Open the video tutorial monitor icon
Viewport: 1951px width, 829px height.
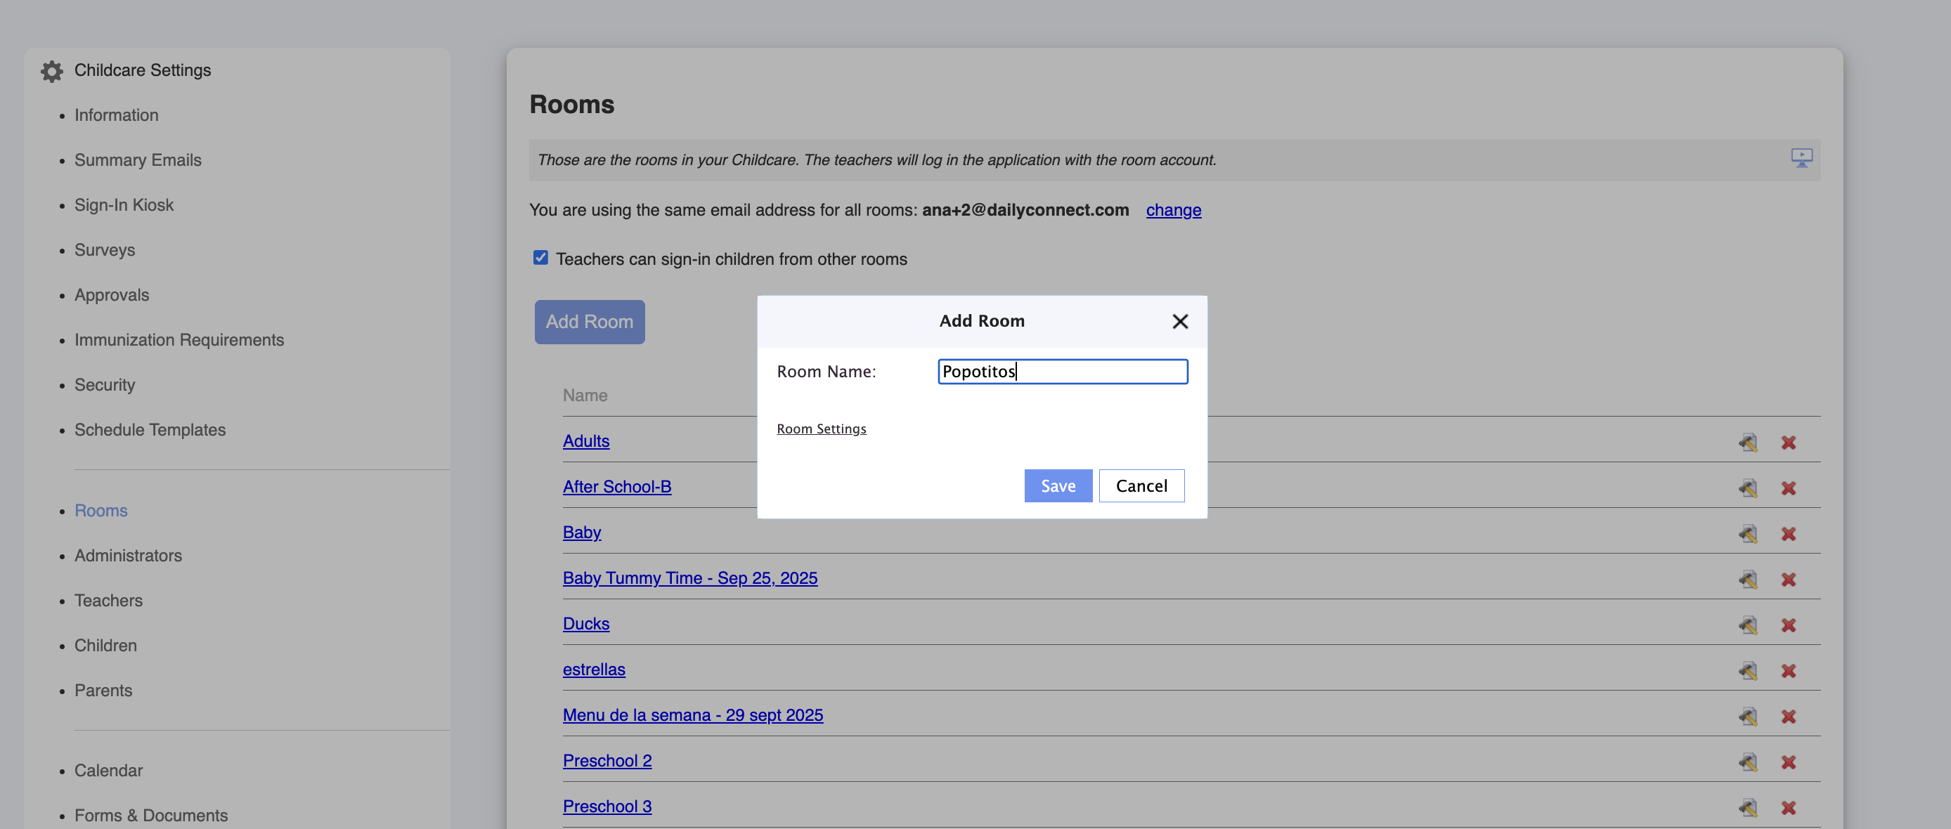[x=1801, y=157]
